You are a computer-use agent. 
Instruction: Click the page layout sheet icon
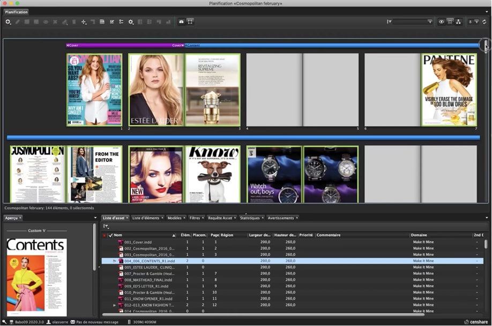pos(102,21)
